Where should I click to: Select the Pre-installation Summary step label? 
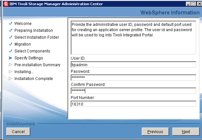coord(38,65)
